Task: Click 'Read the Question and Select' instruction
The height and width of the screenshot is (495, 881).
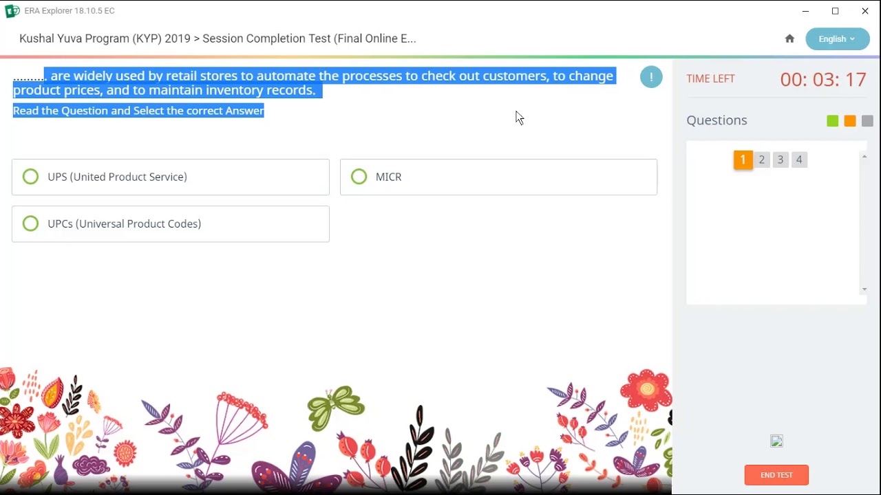Action: point(138,111)
